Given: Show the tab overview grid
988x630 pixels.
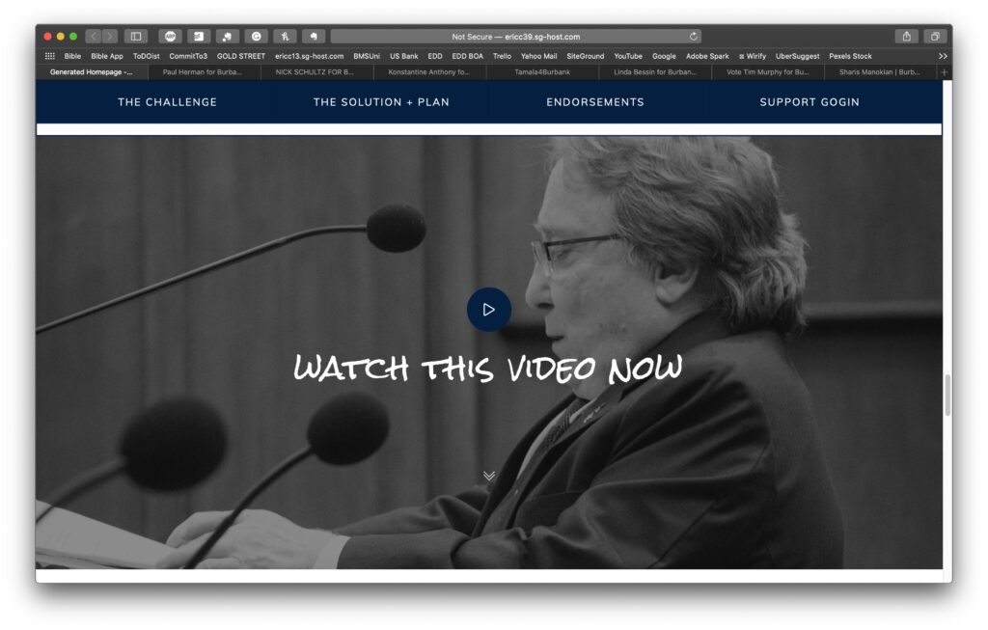Looking at the screenshot, I should 937,35.
